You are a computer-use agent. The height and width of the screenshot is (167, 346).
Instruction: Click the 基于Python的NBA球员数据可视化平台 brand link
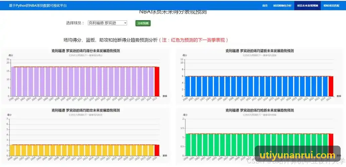(x=38, y=6)
